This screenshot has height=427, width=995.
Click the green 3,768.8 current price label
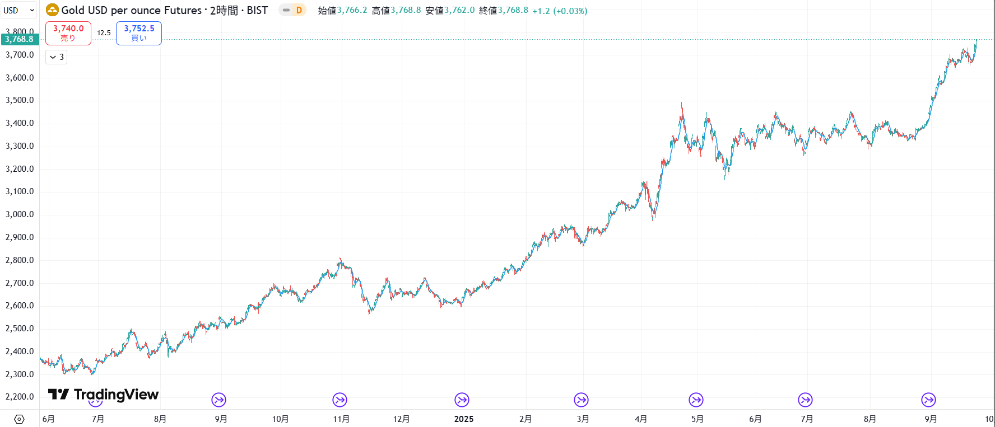[x=20, y=39]
